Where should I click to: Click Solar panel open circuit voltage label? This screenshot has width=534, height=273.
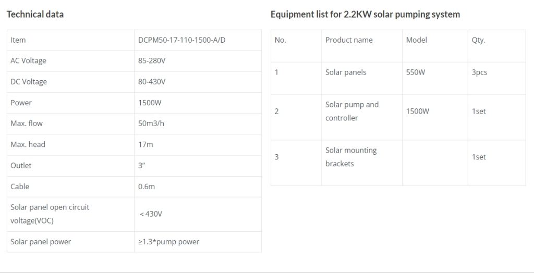pos(50,214)
